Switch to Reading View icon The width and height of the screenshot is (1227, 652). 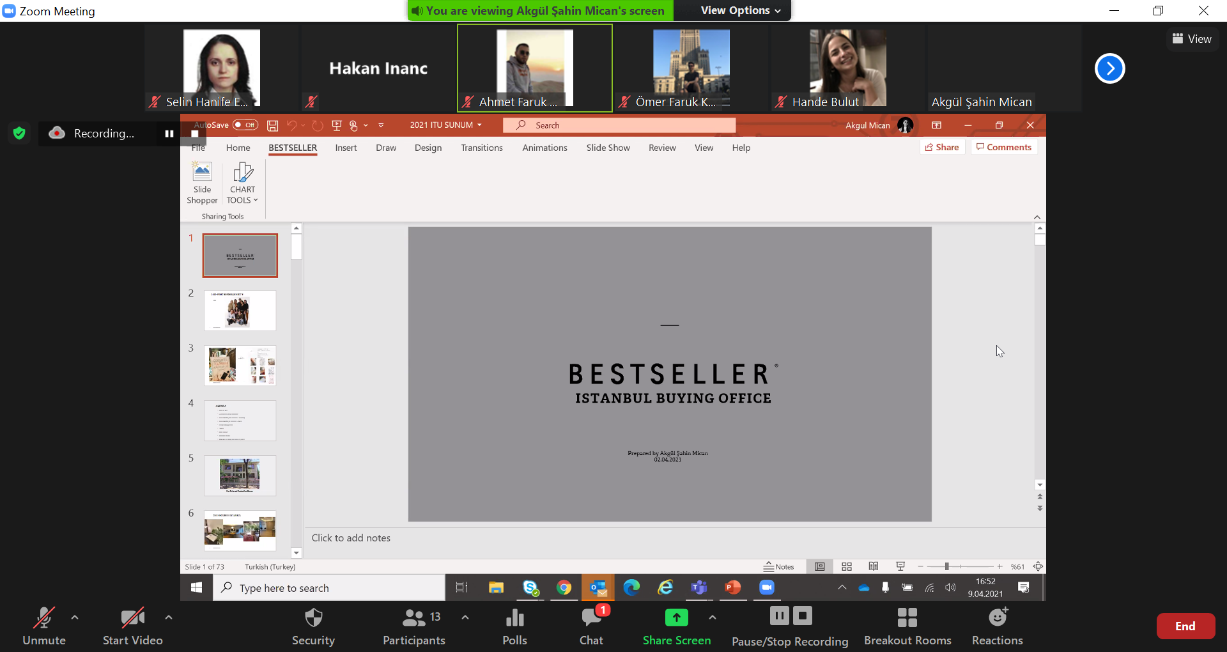click(x=874, y=566)
